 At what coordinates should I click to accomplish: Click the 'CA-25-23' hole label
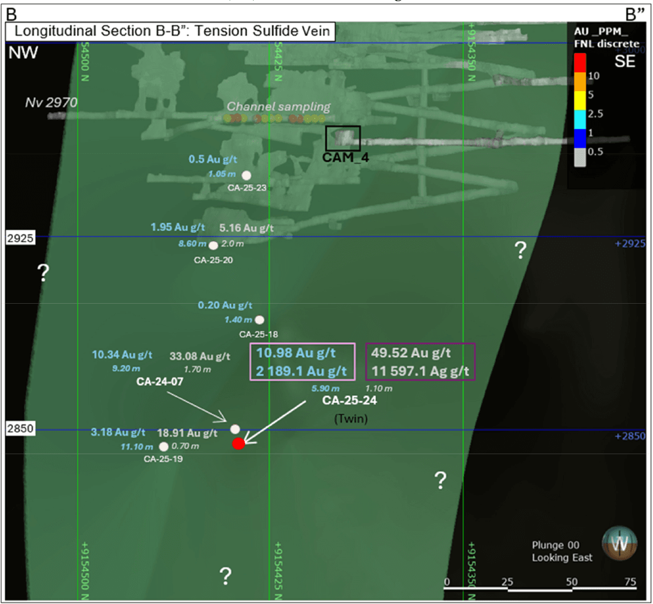(247, 188)
